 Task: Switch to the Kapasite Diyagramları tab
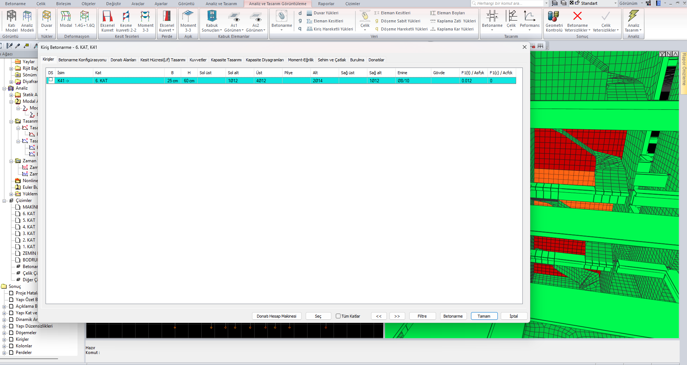(265, 60)
